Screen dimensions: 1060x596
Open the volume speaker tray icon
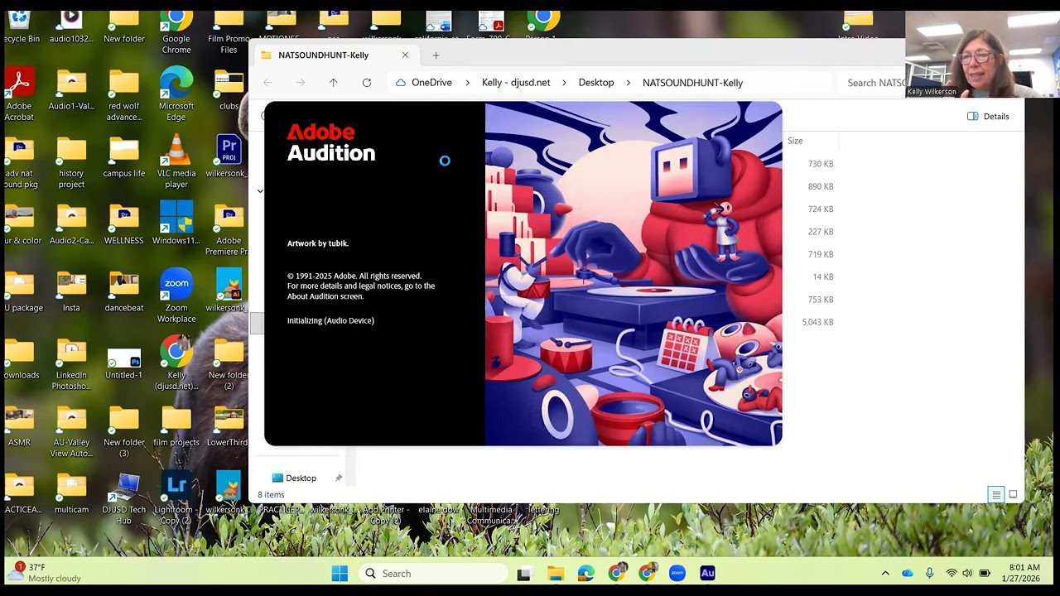[967, 573]
